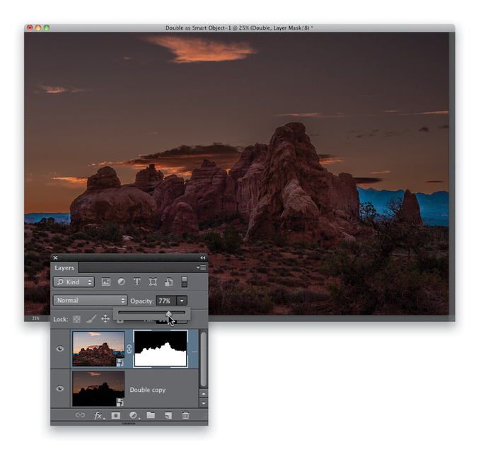Unlink mask from layer chain icon

[129, 349]
